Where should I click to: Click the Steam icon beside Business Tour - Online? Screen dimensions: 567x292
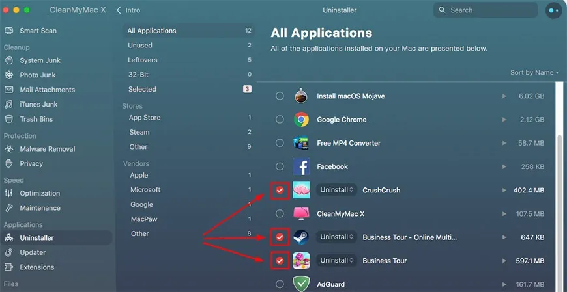[301, 237]
